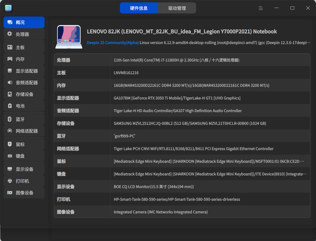Click the 图像设备 label in overview table

pos(66,212)
